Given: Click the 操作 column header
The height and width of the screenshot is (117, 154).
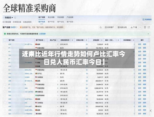Looking at the screenshot, I should (142, 40).
